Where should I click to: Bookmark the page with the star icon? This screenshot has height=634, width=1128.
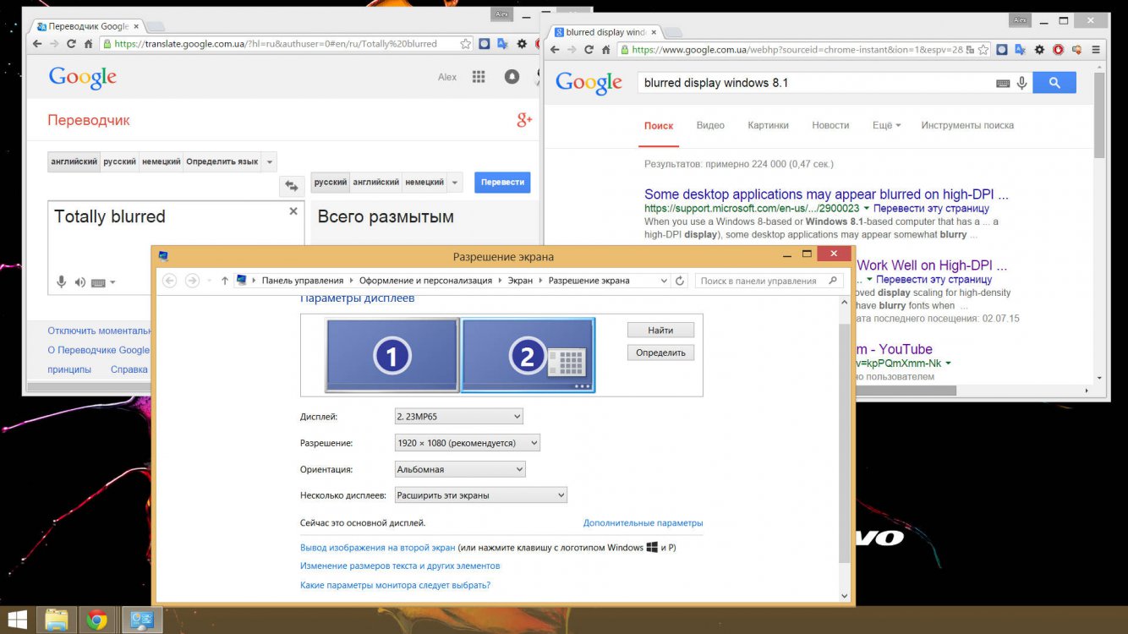[467, 43]
